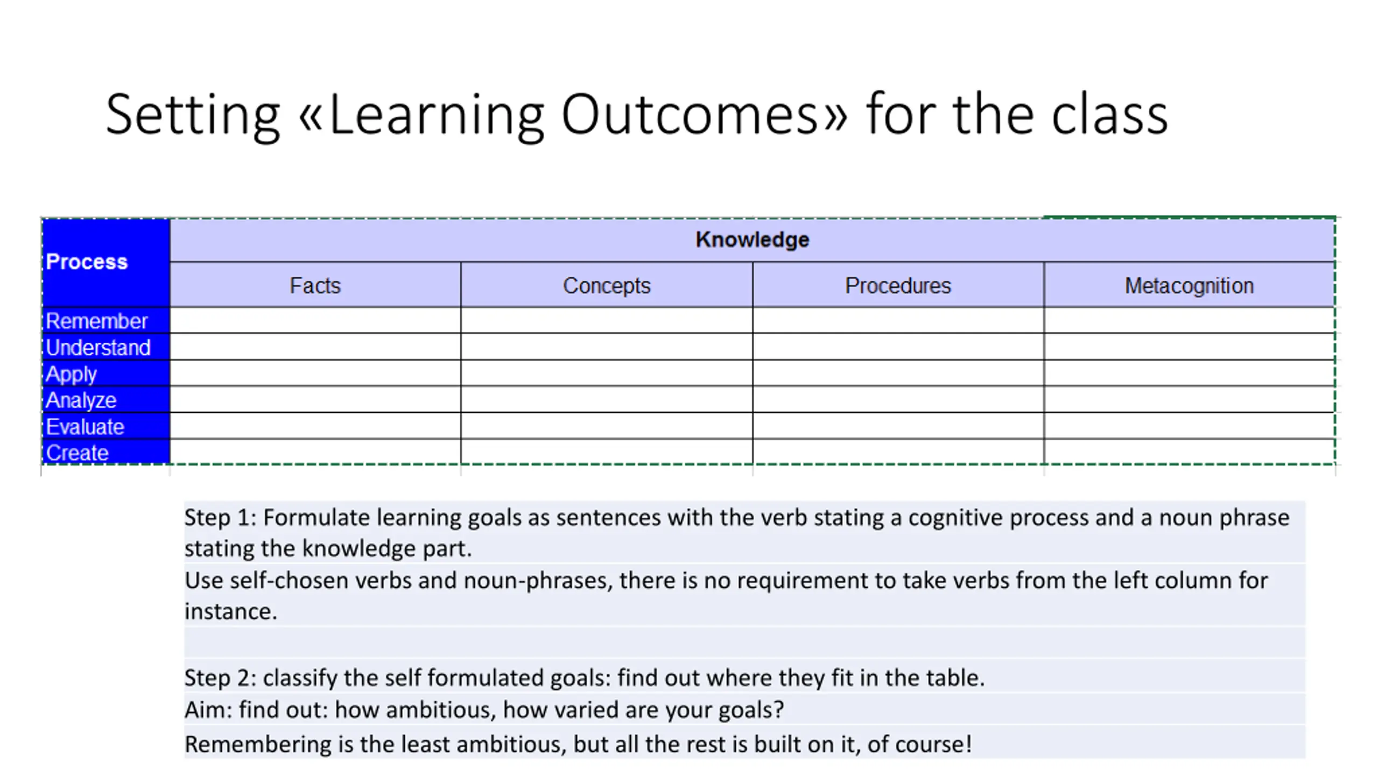Select the "Remember" row label
Image resolution: width=1378 pixels, height=775 pixels.
97,321
